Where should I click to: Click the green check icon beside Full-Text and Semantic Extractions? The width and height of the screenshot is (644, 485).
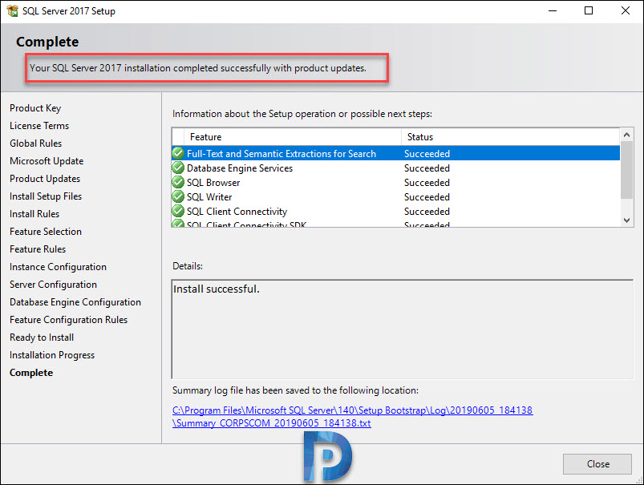point(178,153)
